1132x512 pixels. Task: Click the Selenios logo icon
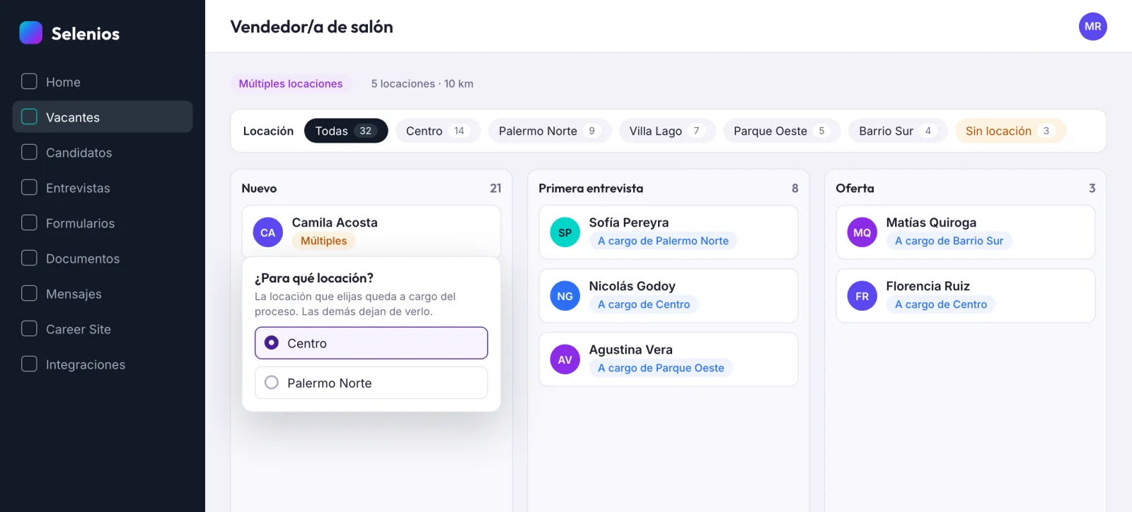tap(31, 32)
